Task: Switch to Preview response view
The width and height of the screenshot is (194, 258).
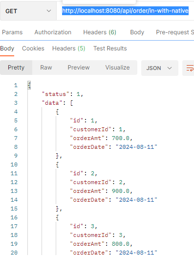Action: click(x=79, y=68)
